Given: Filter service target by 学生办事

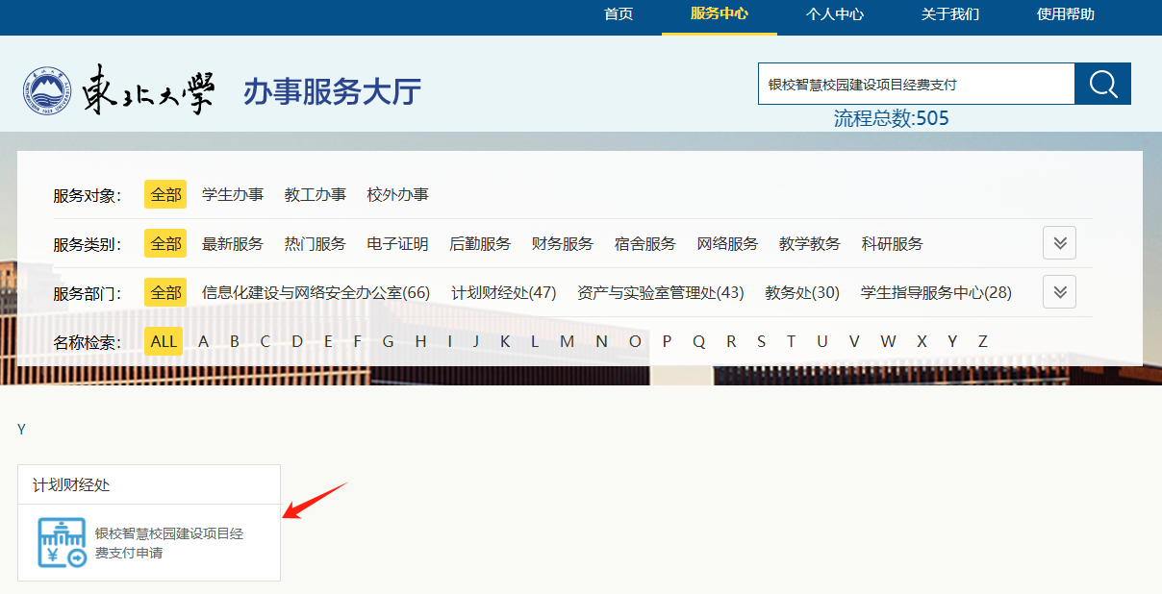Looking at the screenshot, I should click(232, 195).
